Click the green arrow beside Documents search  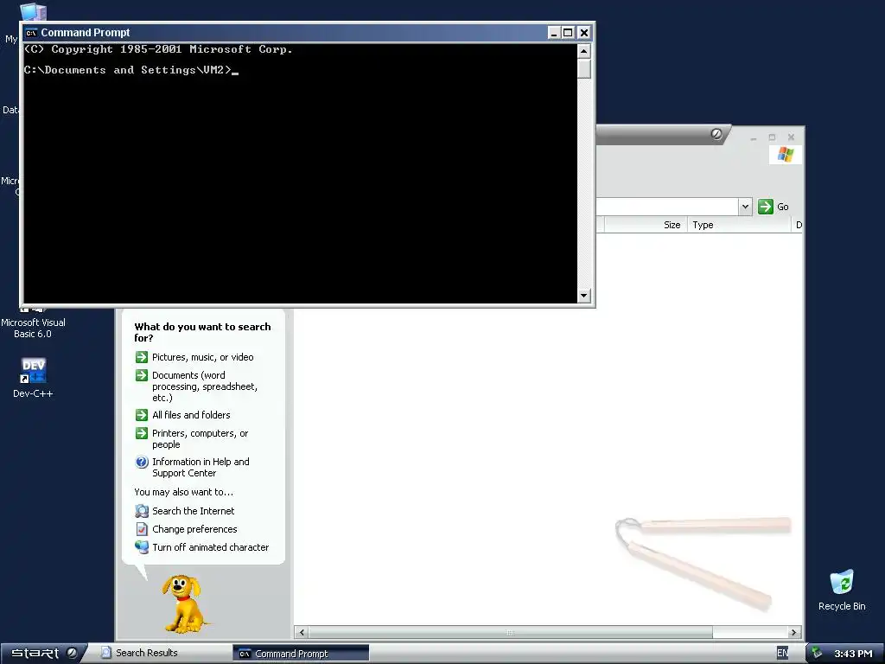(142, 375)
